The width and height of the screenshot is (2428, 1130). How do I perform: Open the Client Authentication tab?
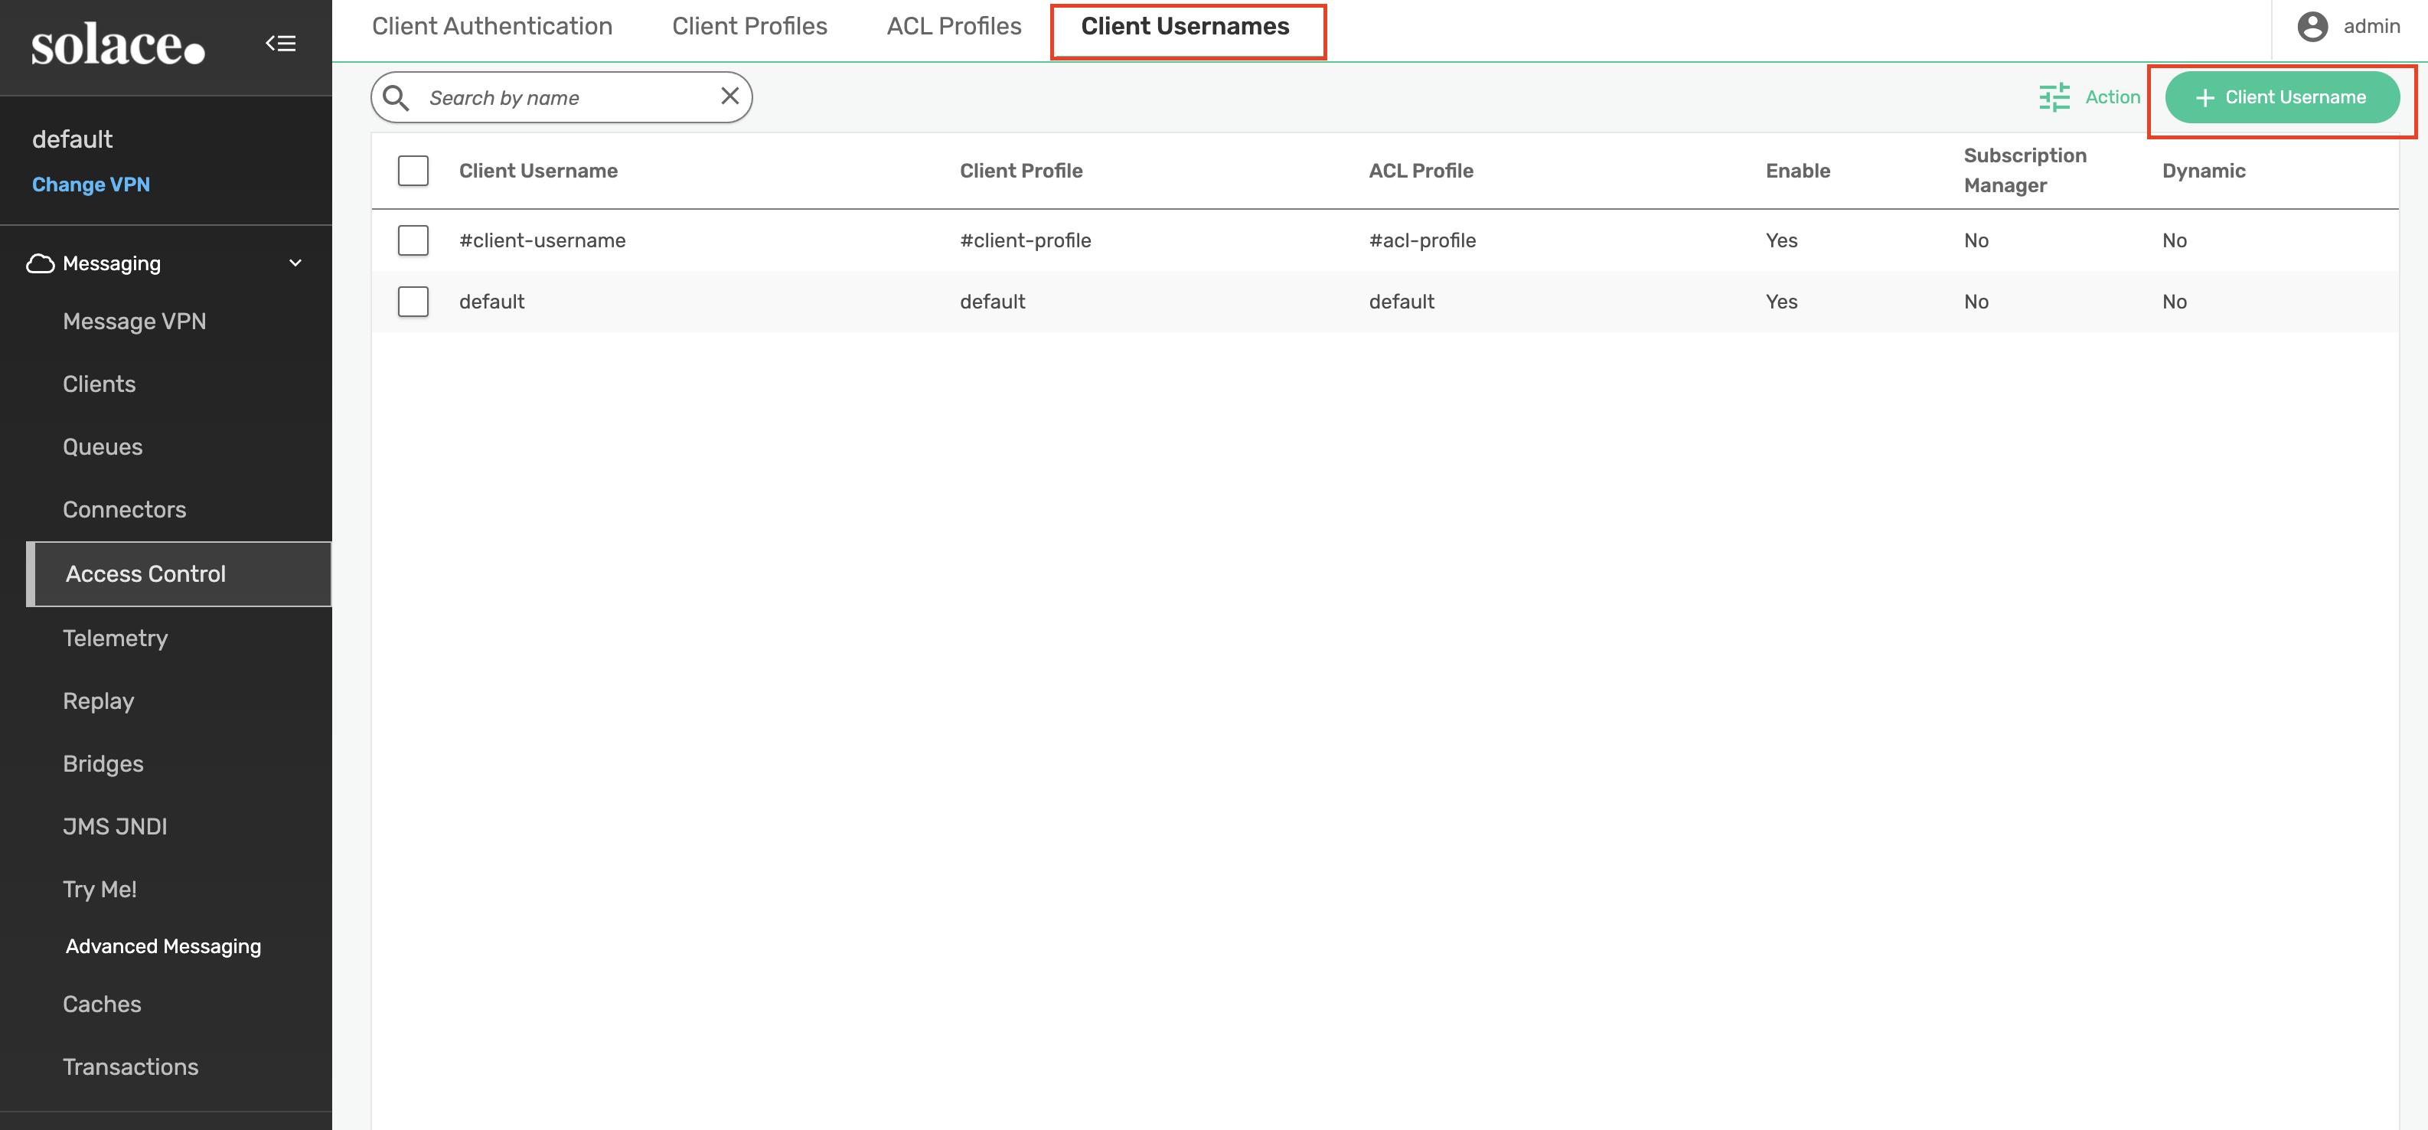point(492,26)
